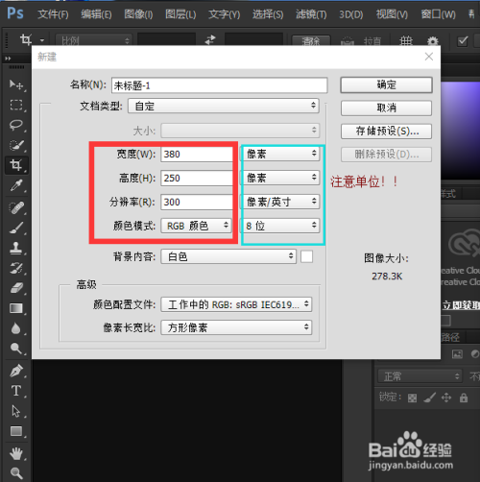Open the 视图(V) menu

point(392,14)
